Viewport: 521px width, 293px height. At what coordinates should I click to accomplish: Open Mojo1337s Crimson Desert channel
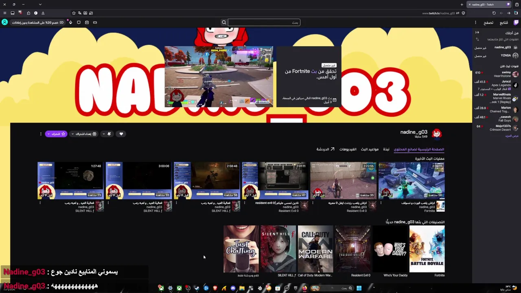497,128
